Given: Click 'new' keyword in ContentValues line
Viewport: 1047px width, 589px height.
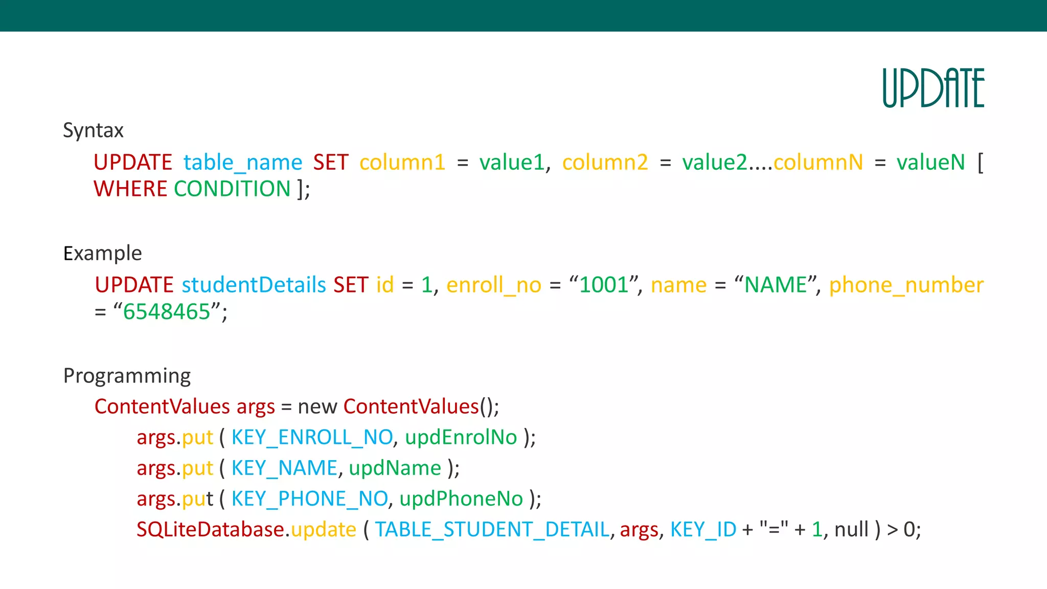Looking at the screenshot, I should point(317,407).
